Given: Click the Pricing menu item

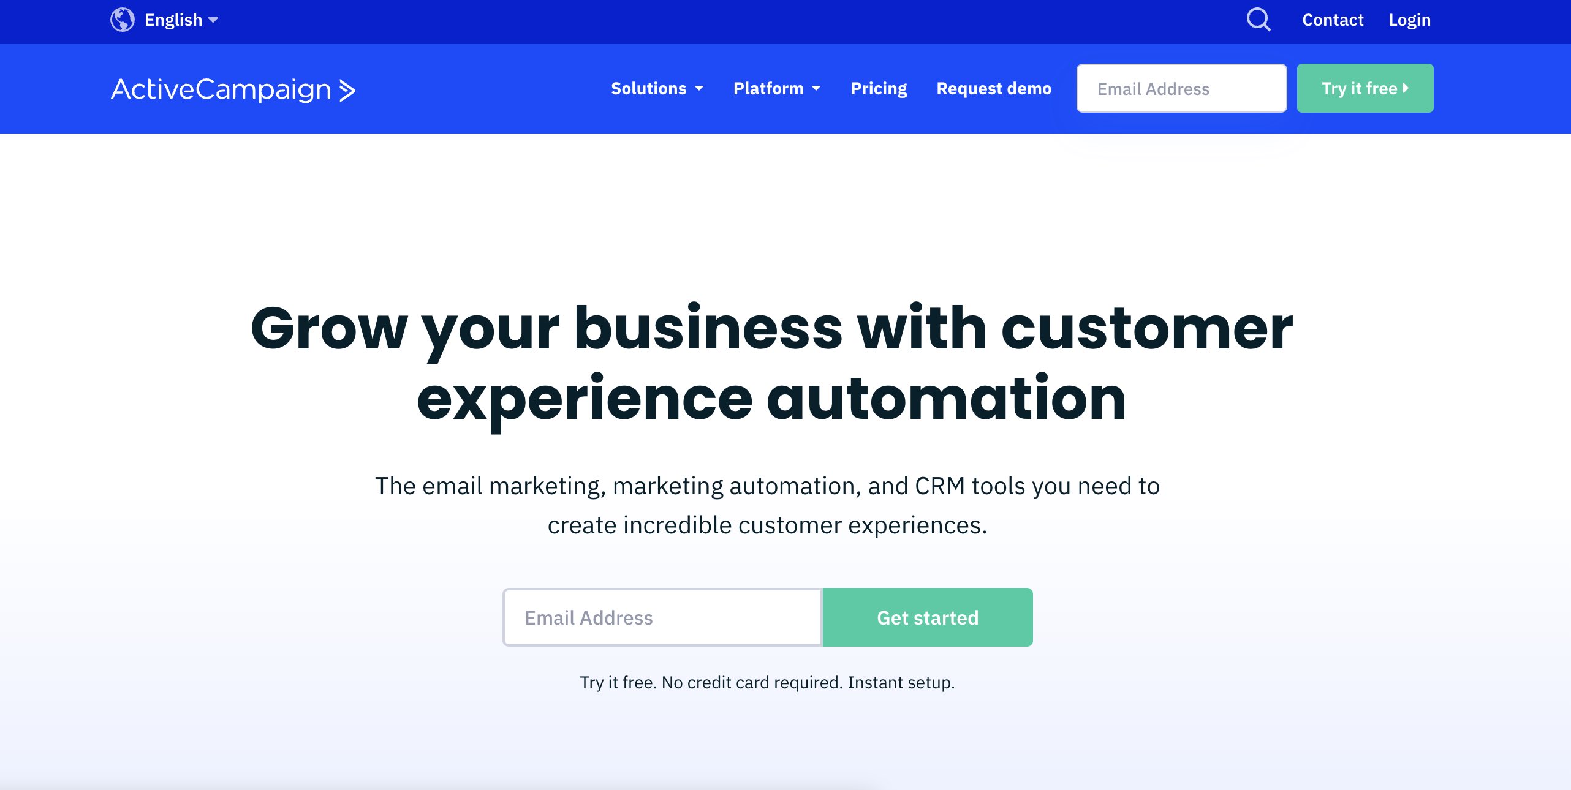Looking at the screenshot, I should pos(877,88).
